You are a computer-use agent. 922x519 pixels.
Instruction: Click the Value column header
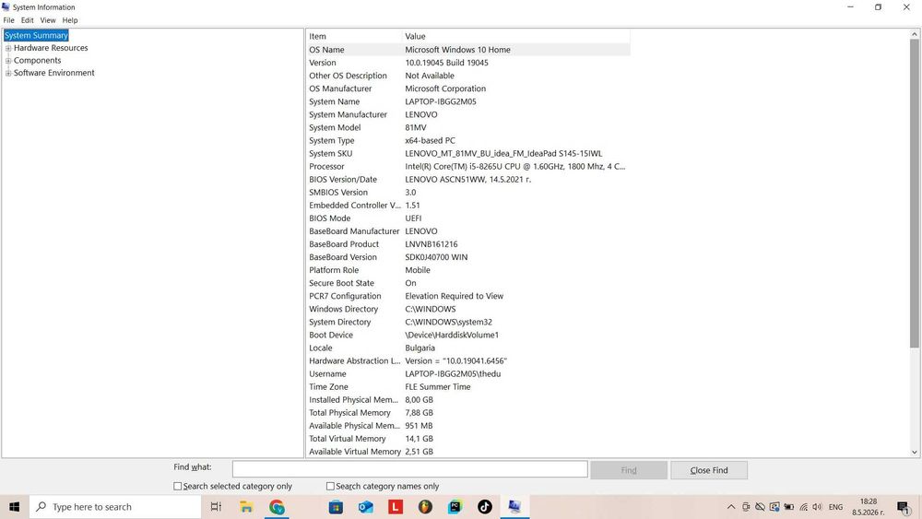pos(515,37)
